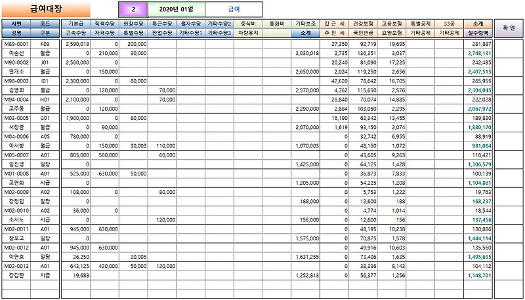Select the 잔업수당 header
The height and width of the screenshot is (300, 525).
coord(162,33)
